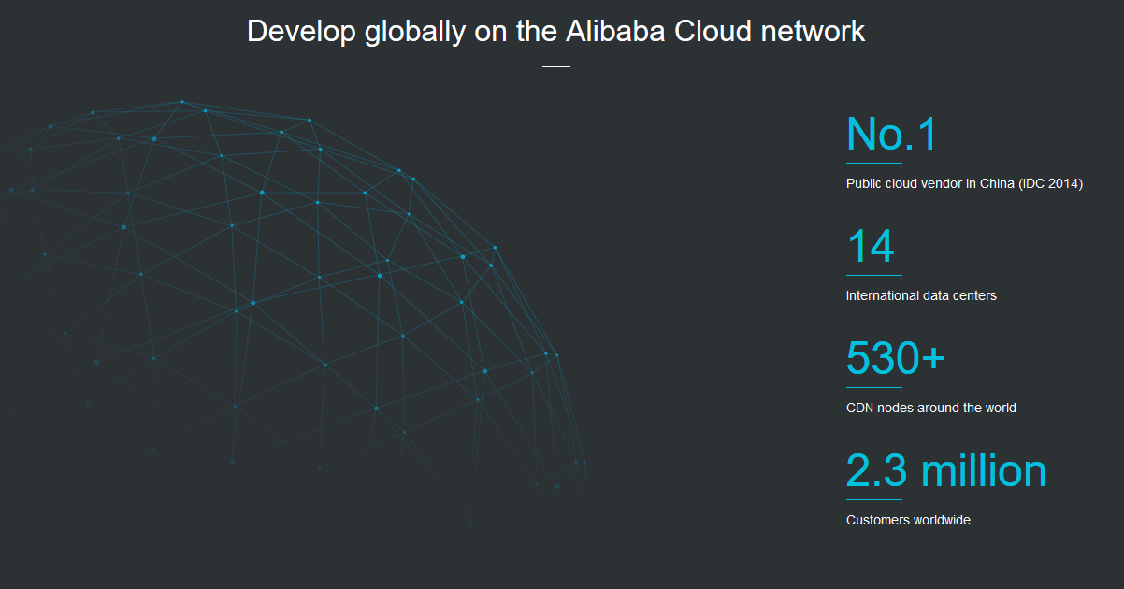Select the "No.1" statistic figure
Image resolution: width=1124 pixels, height=589 pixels.
pos(891,135)
